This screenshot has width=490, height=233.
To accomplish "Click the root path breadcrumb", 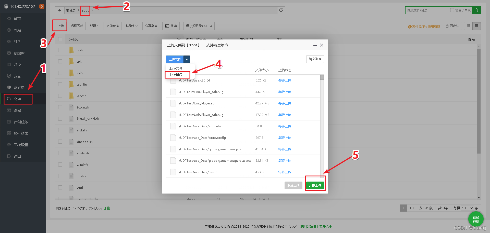I will [x=85, y=10].
